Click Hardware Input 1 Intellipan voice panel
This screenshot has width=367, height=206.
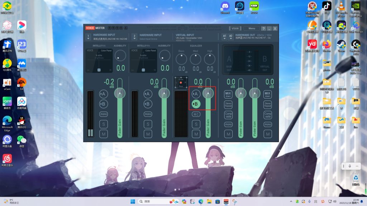[x=99, y=60]
